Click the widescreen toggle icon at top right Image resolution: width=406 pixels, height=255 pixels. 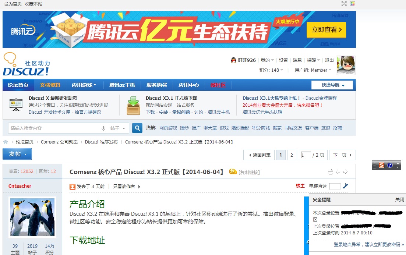(344, 4)
